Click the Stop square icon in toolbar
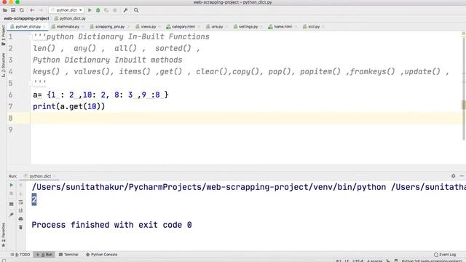 [115, 10]
